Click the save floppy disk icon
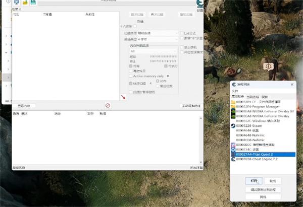The height and width of the screenshot is (207, 303). (32, 2)
